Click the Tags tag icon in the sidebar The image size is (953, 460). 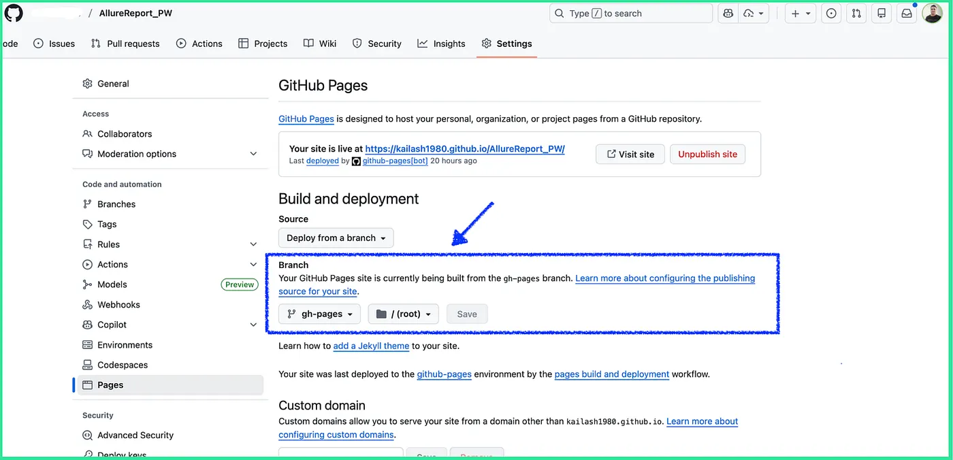point(87,224)
